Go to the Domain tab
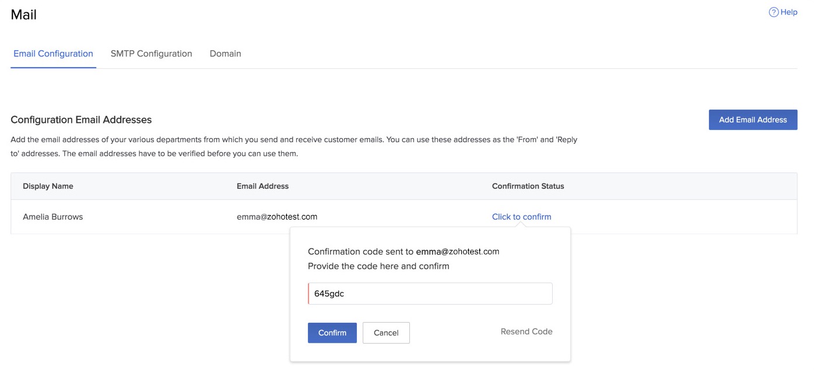The image size is (814, 370). pyautogui.click(x=225, y=54)
